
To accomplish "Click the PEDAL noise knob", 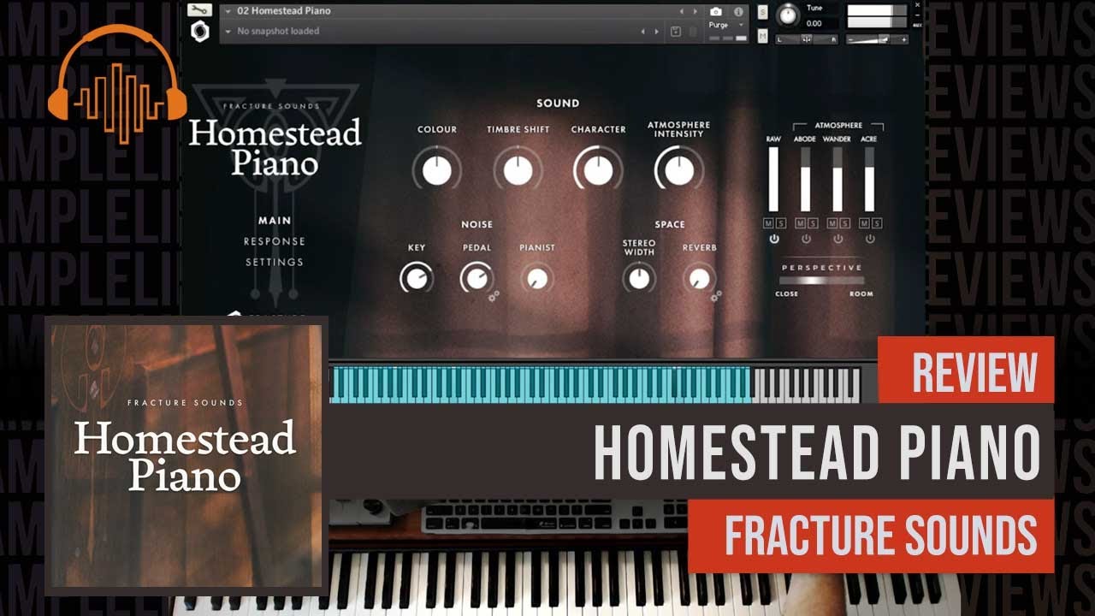I will [476, 278].
